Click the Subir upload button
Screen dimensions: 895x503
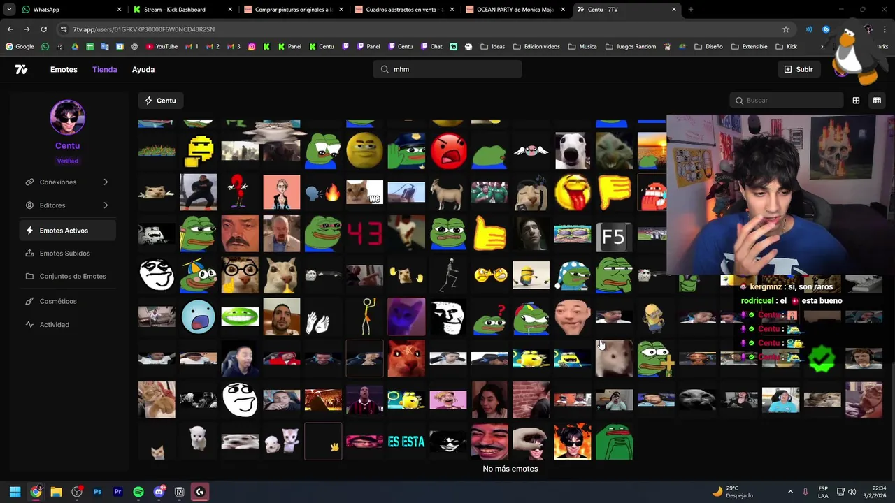tap(799, 69)
